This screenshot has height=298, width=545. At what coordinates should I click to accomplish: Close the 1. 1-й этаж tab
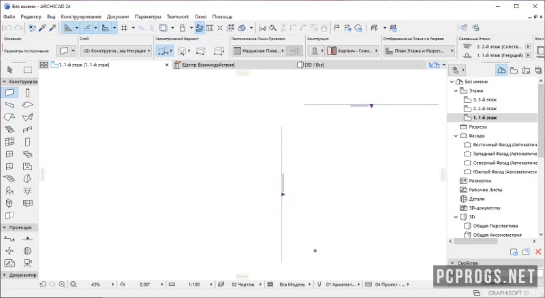point(167,65)
